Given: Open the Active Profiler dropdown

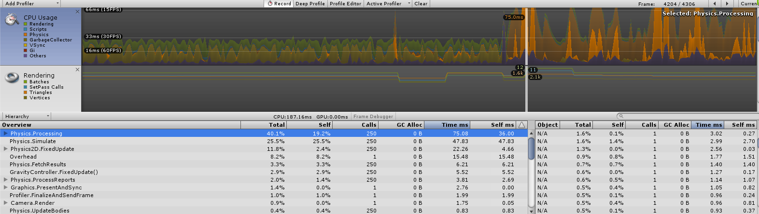Looking at the screenshot, I should pos(388,3).
